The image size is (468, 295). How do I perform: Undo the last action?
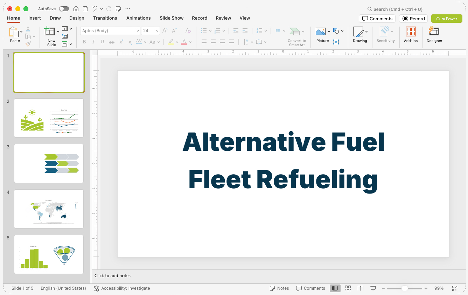(x=95, y=9)
